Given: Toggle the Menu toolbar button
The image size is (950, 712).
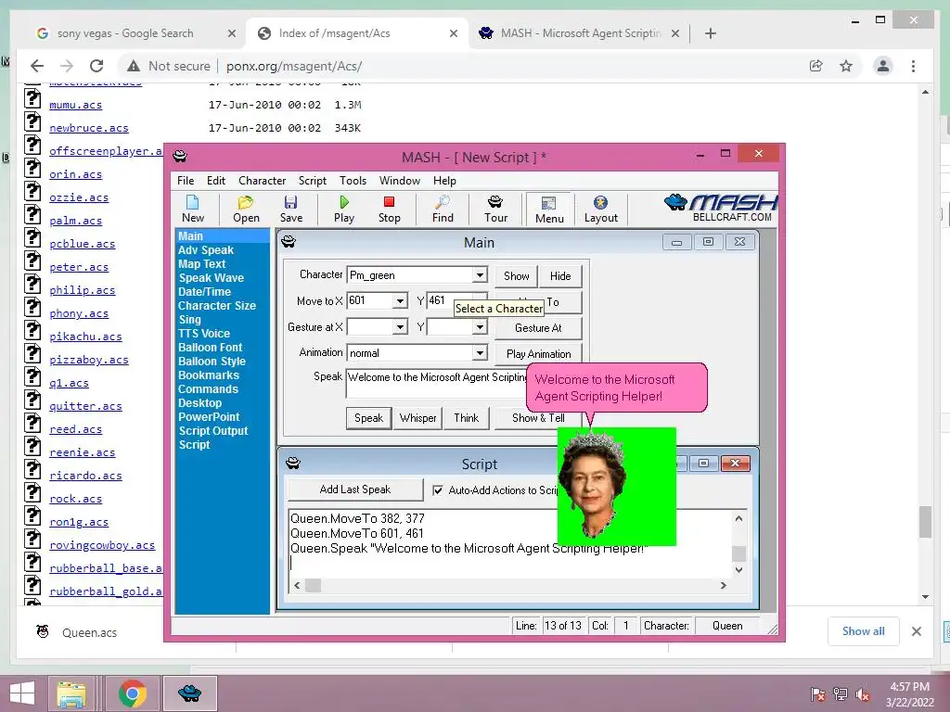Looking at the screenshot, I should tap(549, 210).
